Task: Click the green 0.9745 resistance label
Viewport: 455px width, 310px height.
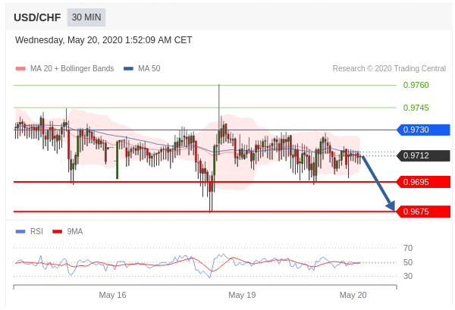Action: coord(416,108)
